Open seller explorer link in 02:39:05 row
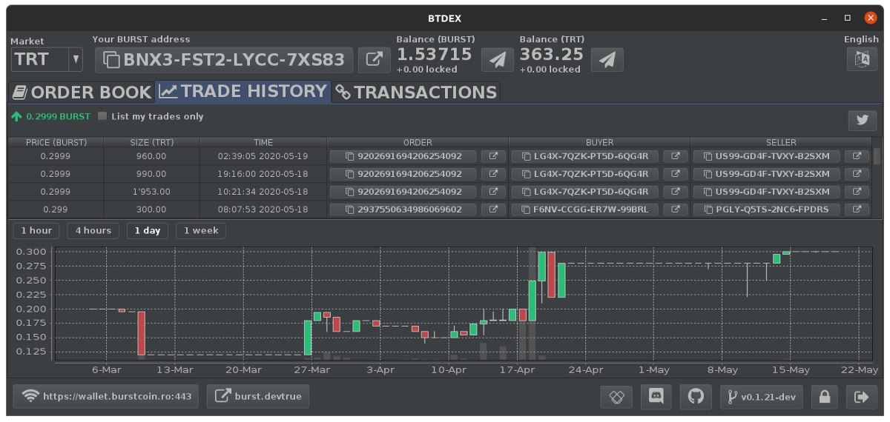 pos(857,156)
